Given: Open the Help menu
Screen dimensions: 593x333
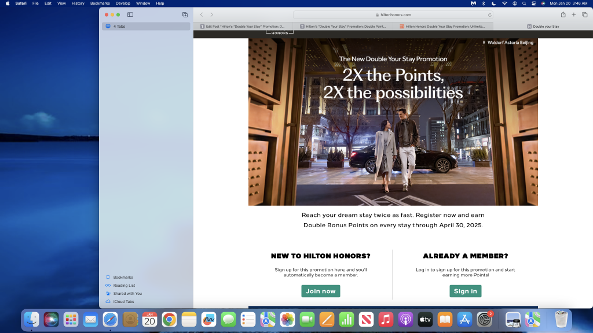Looking at the screenshot, I should pyautogui.click(x=160, y=3).
